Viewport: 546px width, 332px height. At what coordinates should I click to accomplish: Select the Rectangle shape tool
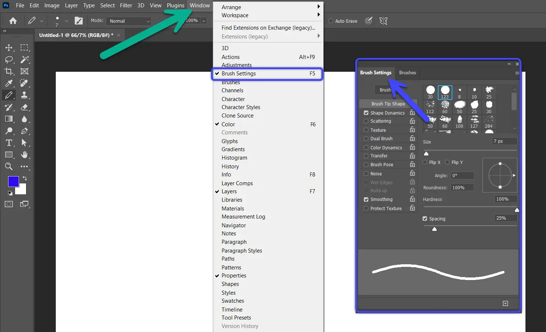coord(9,155)
